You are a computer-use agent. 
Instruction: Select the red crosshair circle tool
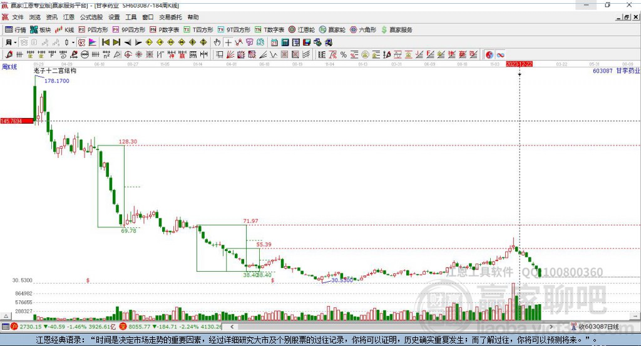[128, 55]
